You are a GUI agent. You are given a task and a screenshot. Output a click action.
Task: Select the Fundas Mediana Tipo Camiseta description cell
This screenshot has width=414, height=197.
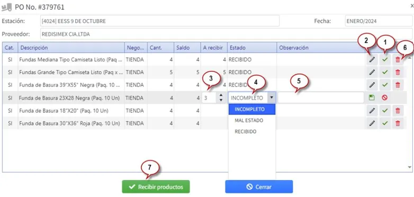coord(71,60)
